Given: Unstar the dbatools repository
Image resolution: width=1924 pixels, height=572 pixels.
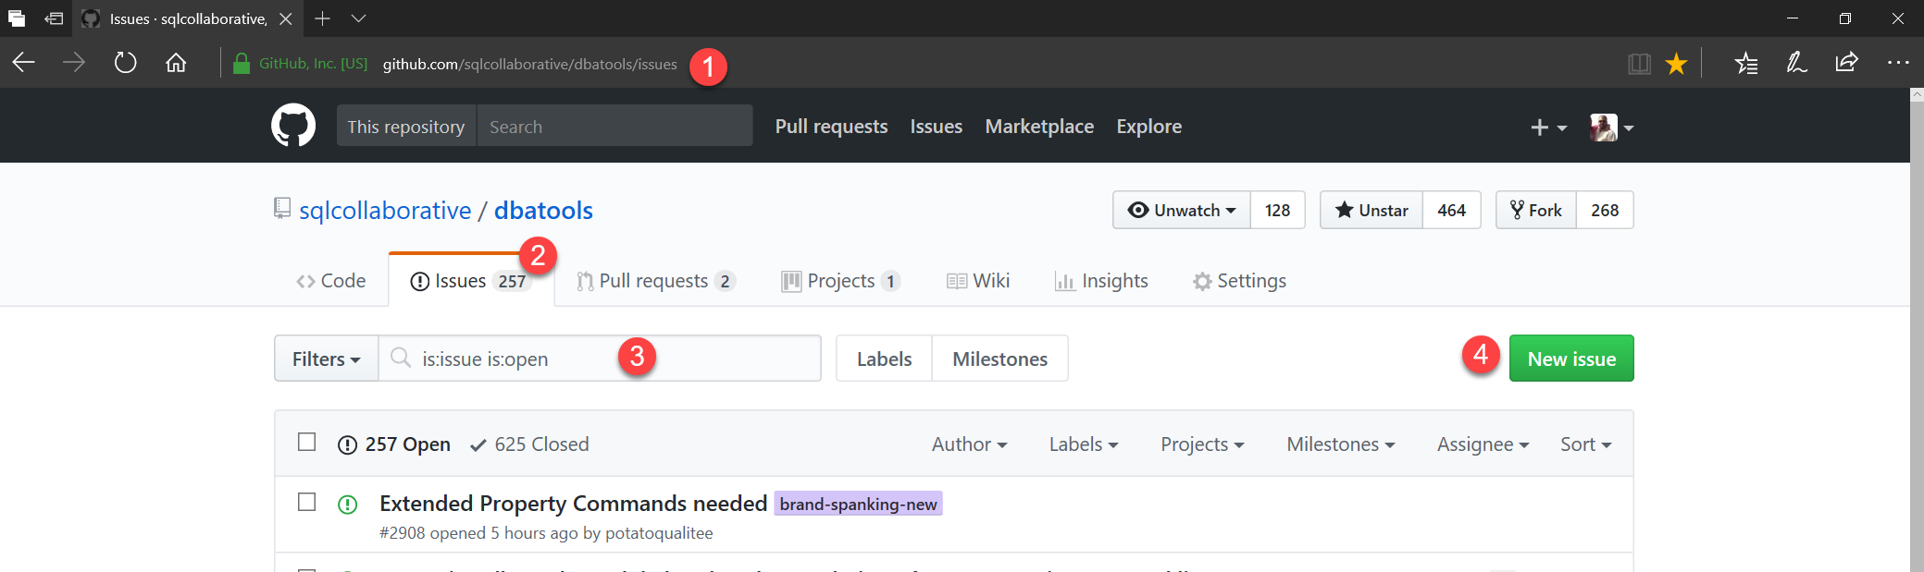Looking at the screenshot, I should coord(1372,211).
